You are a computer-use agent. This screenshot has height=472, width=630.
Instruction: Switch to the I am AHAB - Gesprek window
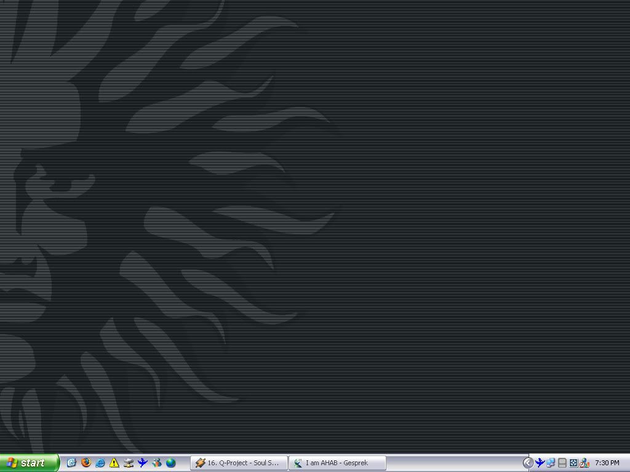338,463
